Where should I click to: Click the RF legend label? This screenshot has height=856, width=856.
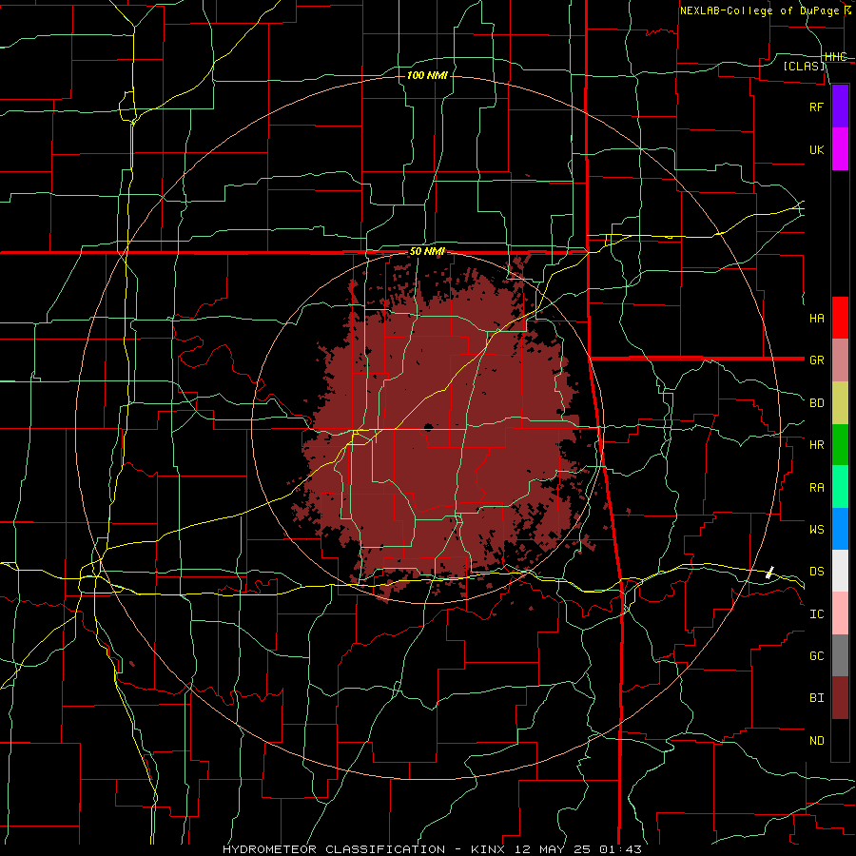point(816,107)
